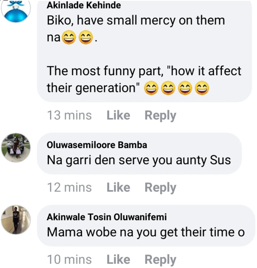Reply to Oluwasemiloore Bamba's comment
This screenshot has height=268, width=257.
pyautogui.click(x=160, y=187)
